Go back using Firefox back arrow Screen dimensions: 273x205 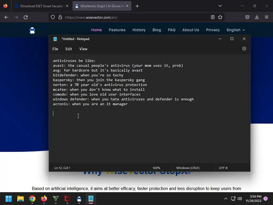click(x=6, y=17)
